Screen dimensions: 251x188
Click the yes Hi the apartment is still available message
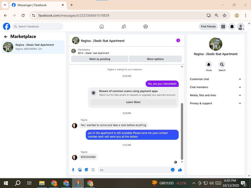pyautogui.click(x=132, y=135)
